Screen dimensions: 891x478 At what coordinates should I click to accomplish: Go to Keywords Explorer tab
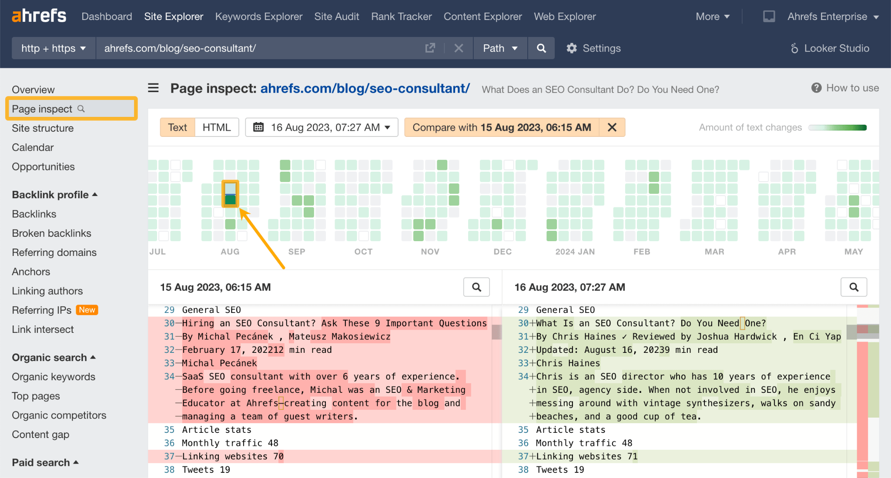pos(258,17)
